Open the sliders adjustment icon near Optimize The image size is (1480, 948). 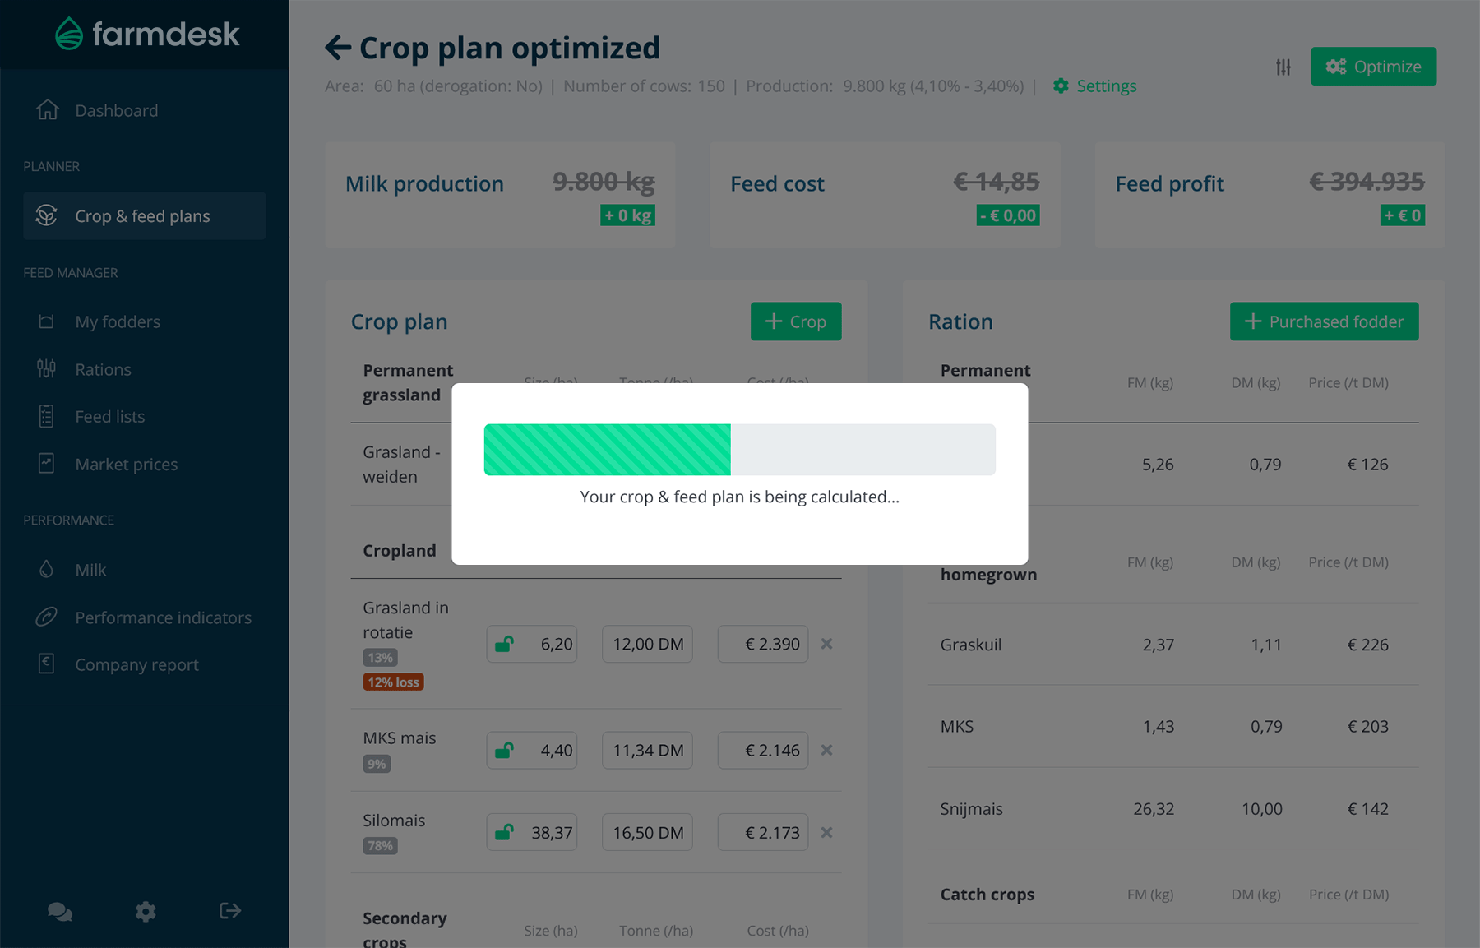(1283, 67)
